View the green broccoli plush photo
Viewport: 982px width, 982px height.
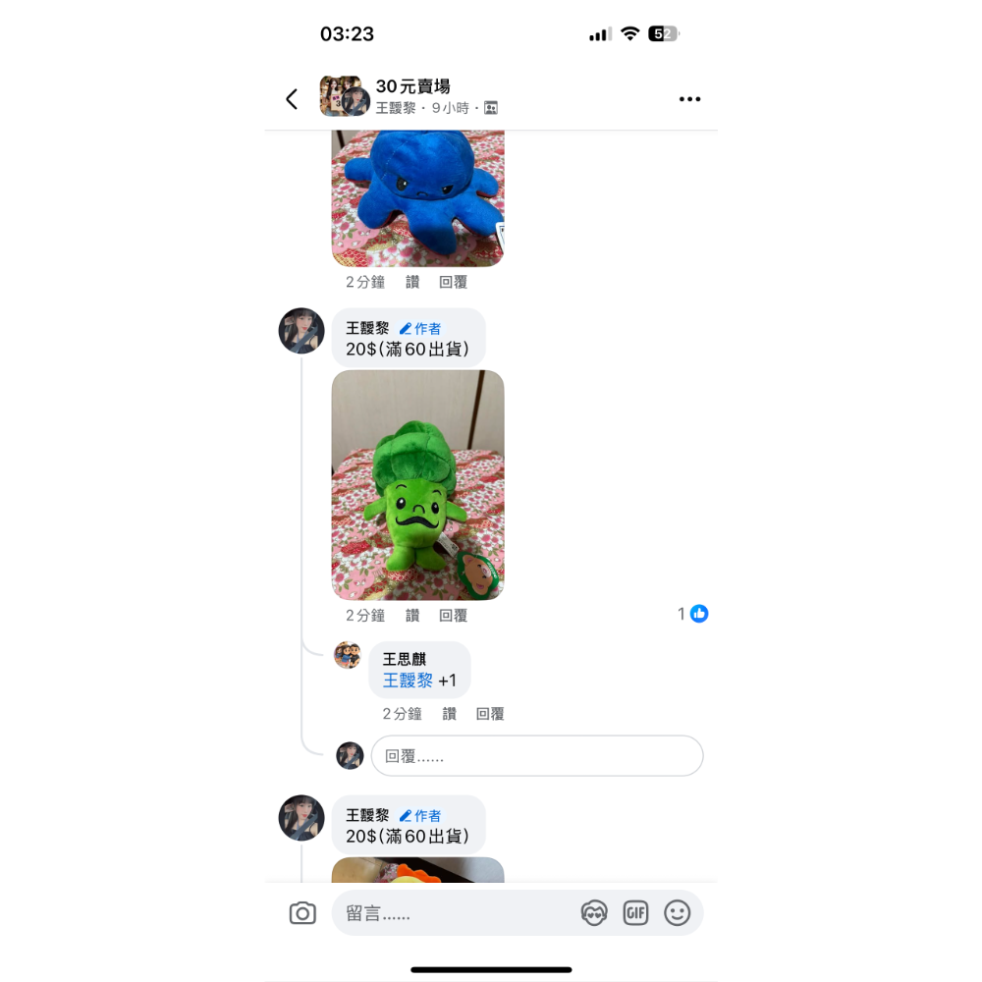[417, 485]
